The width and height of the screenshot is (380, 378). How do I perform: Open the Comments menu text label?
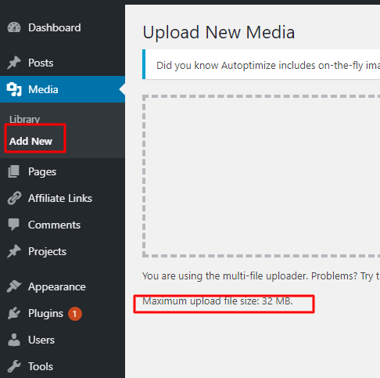pos(54,225)
